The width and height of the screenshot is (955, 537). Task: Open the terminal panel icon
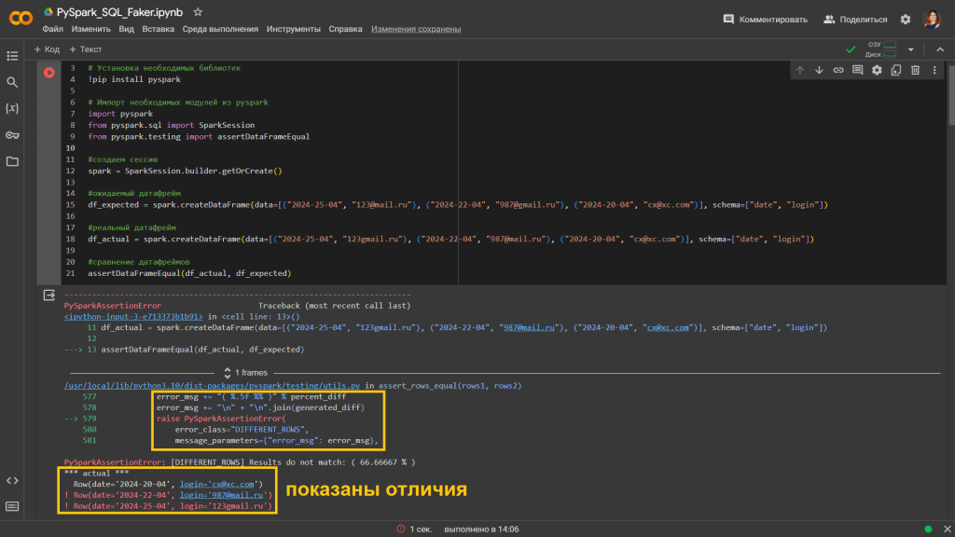pyautogui.click(x=12, y=506)
